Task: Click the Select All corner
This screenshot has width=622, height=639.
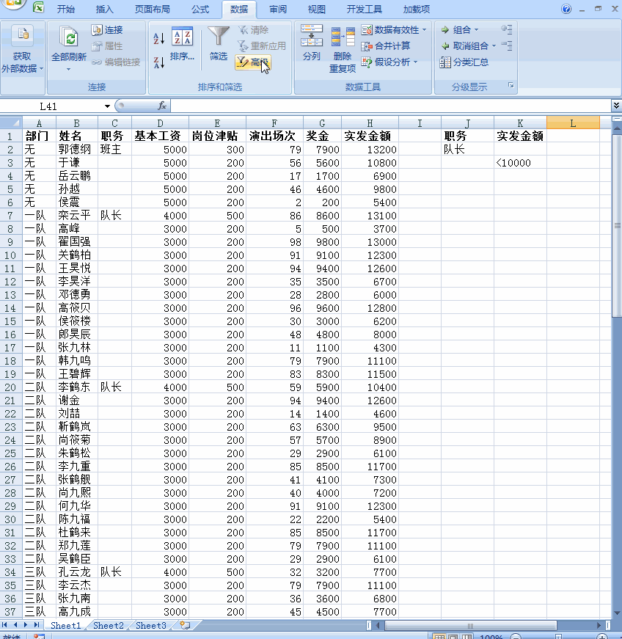Action: 12,123
